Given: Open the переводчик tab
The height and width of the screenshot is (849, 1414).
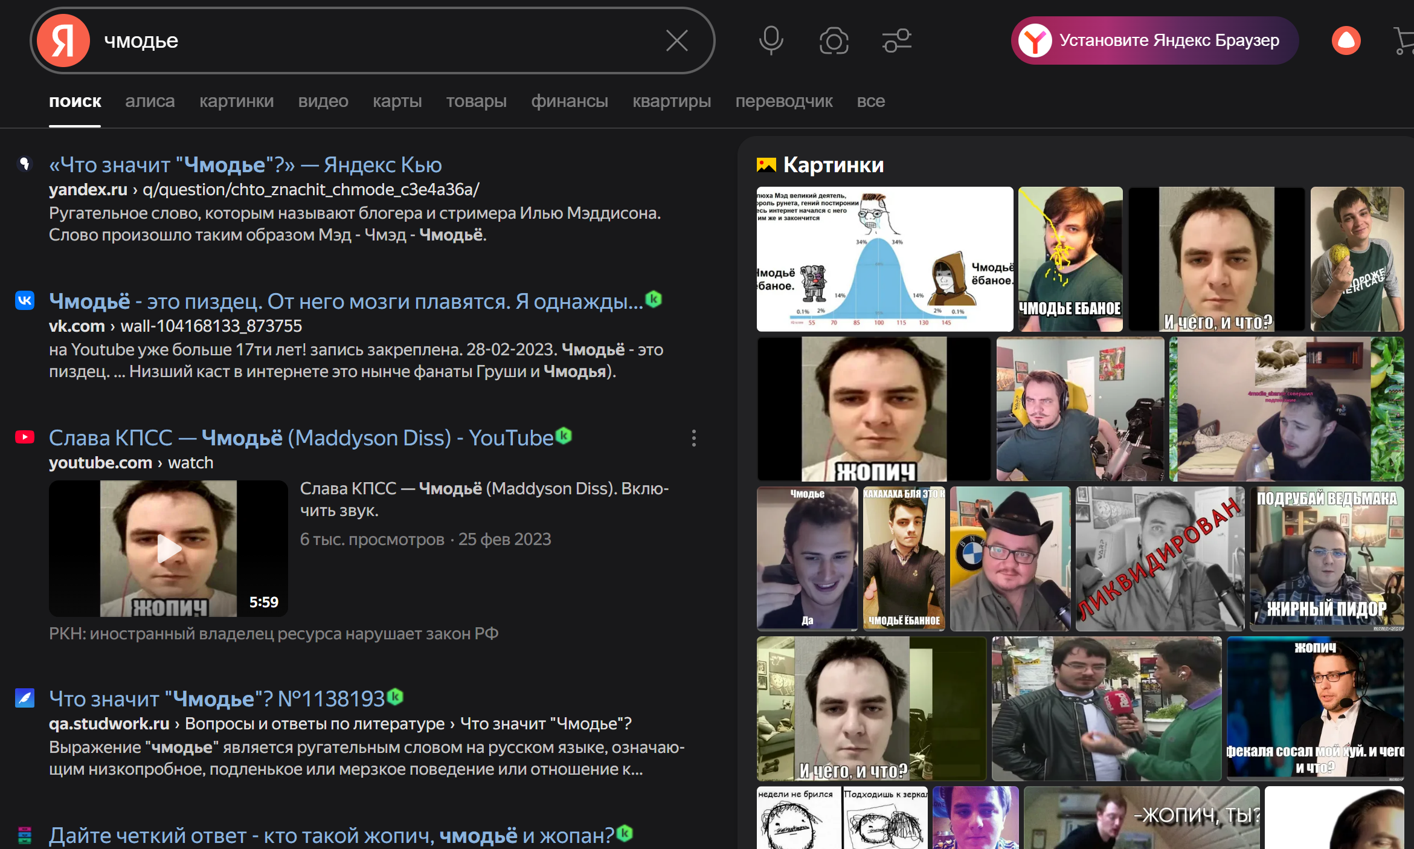Looking at the screenshot, I should tap(783, 101).
